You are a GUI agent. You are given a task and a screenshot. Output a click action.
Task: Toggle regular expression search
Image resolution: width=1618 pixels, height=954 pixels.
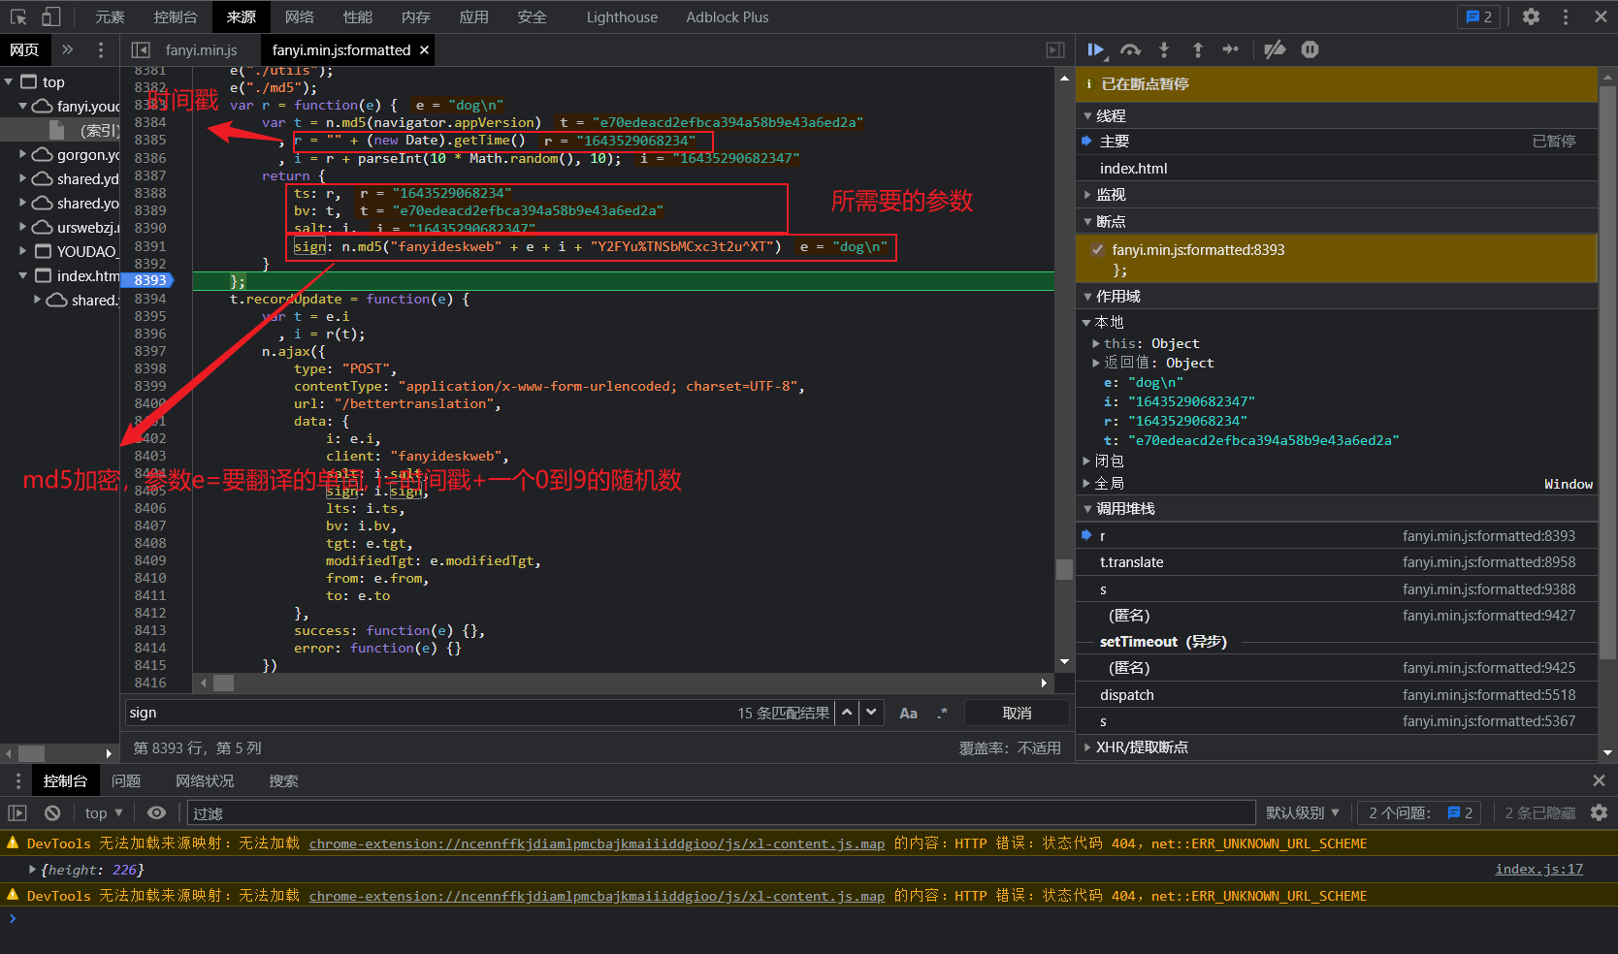point(942,713)
